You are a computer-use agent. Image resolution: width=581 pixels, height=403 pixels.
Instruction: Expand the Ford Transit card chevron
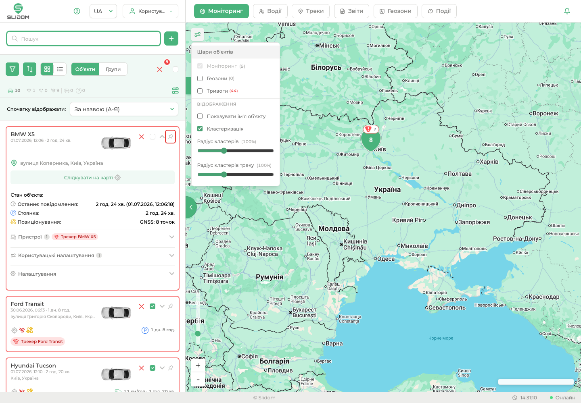[162, 306]
